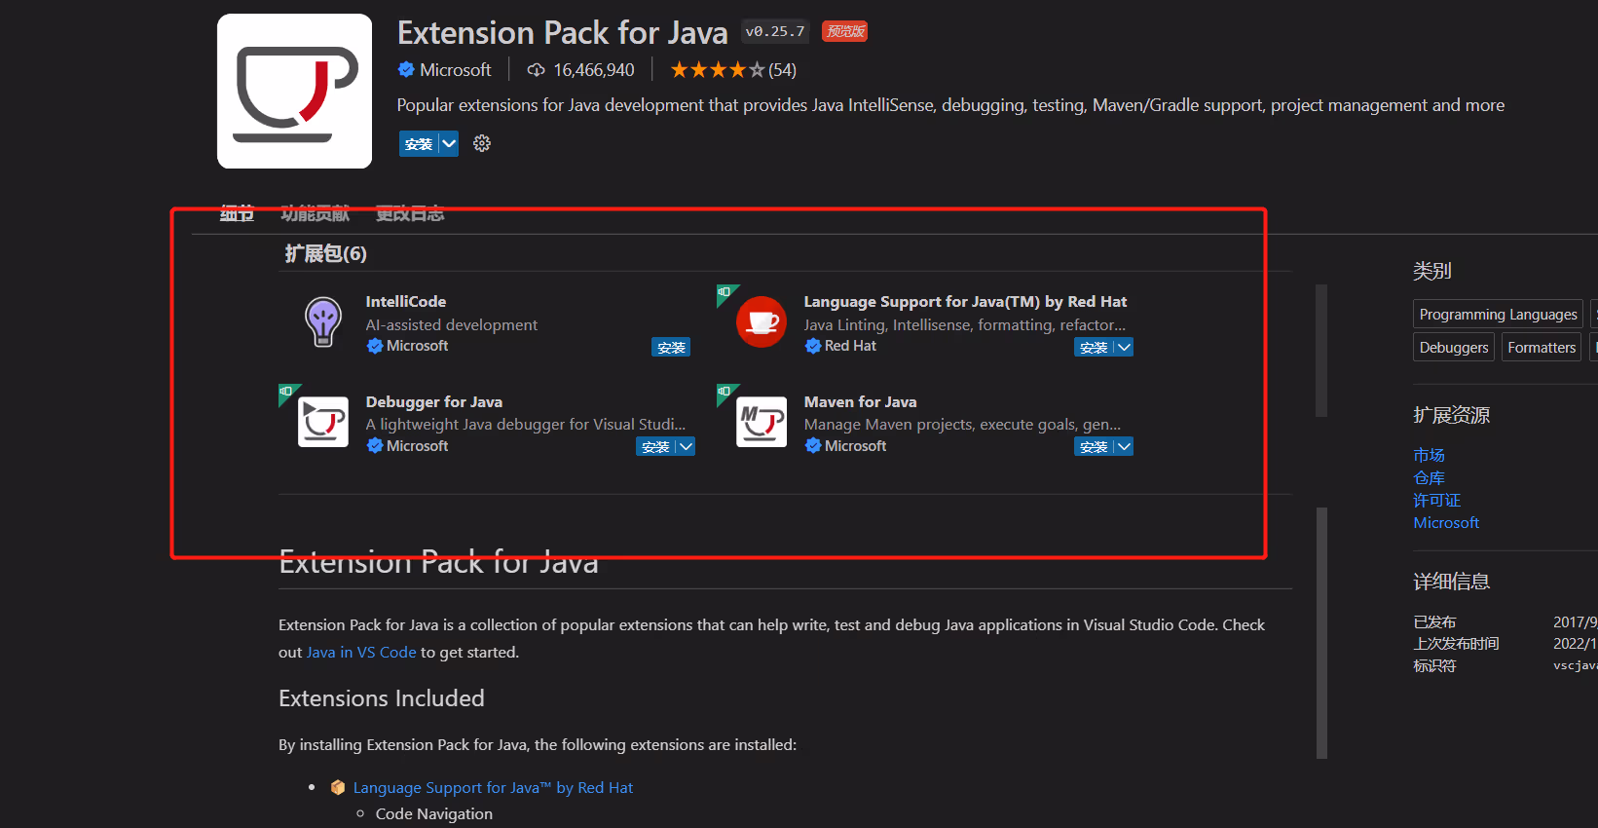The image size is (1598, 828).
Task: Click the Microsoft publisher name in header
Action: click(x=455, y=70)
